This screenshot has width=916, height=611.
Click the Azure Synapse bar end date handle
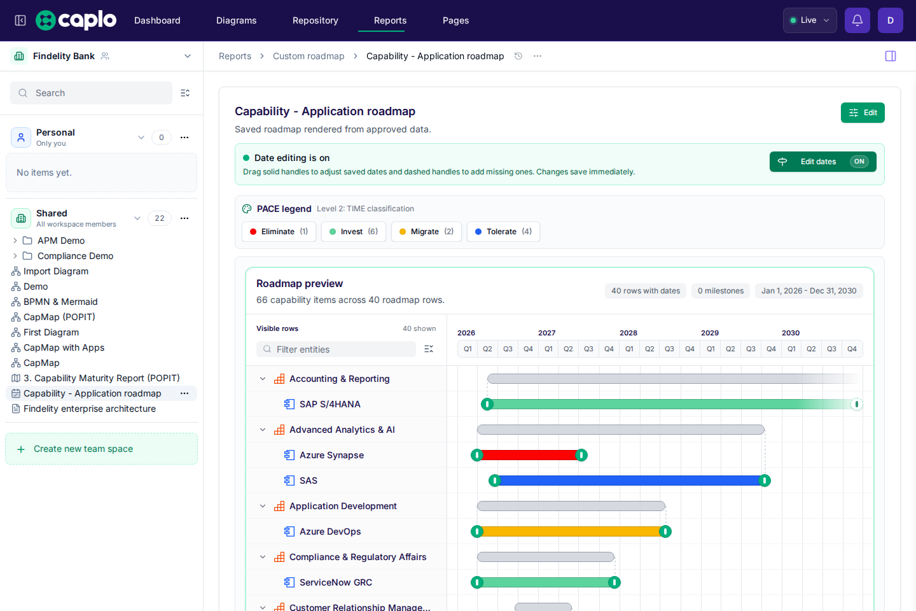581,455
